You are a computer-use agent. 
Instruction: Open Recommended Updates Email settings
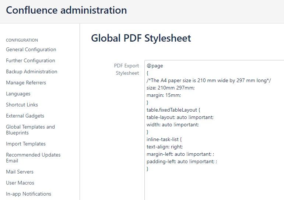pyautogui.click(x=33, y=158)
